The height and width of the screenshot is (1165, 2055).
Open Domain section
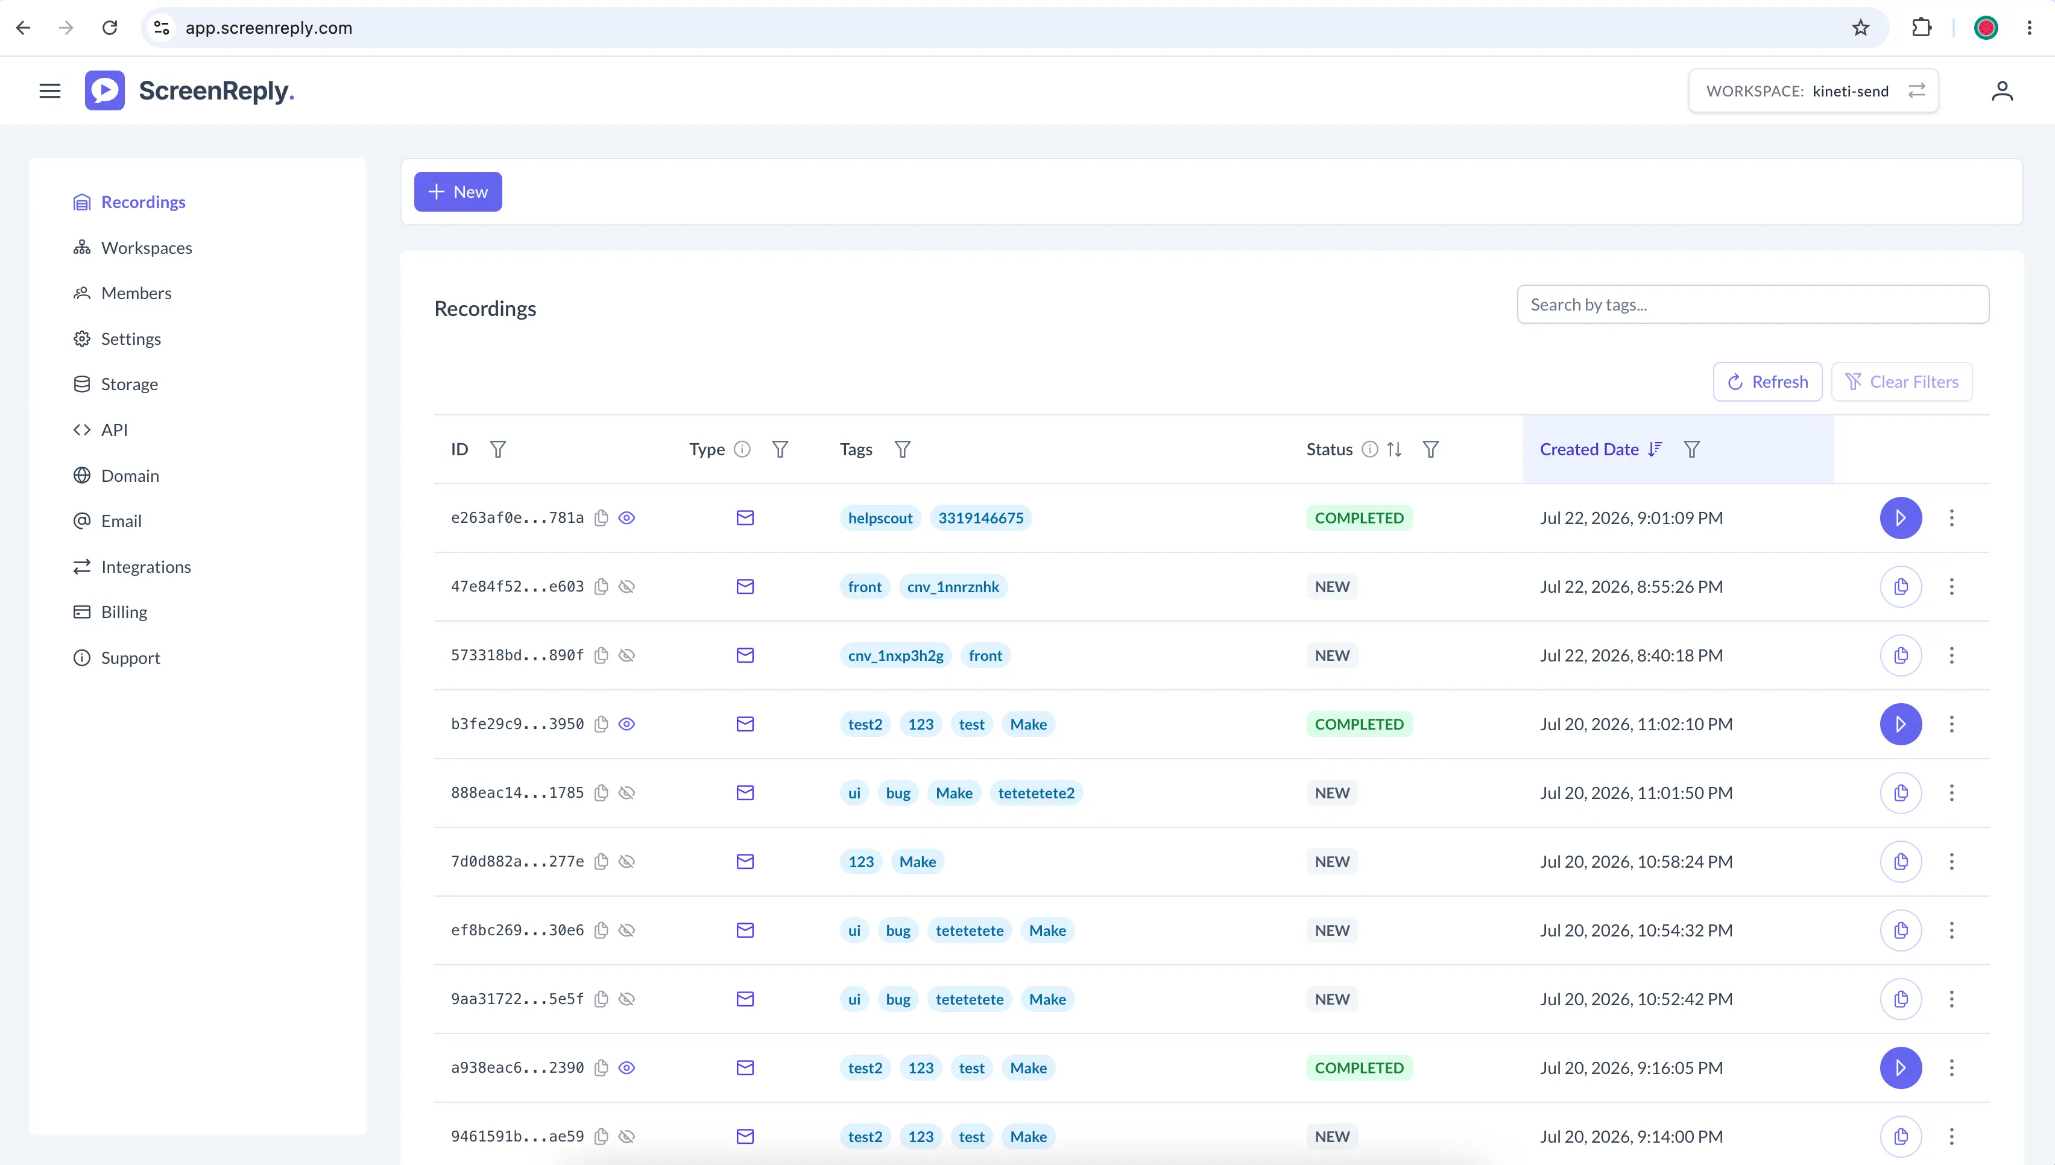click(x=116, y=475)
